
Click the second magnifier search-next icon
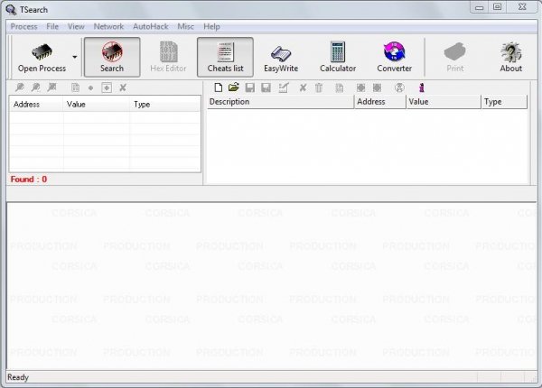(35, 88)
